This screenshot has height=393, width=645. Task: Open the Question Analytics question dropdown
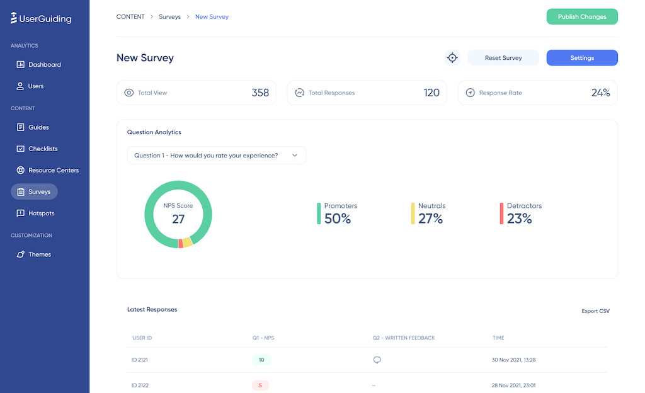pyautogui.click(x=217, y=155)
